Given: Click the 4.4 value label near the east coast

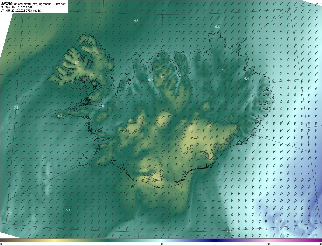Looking at the screenshot, I should pos(247,78).
